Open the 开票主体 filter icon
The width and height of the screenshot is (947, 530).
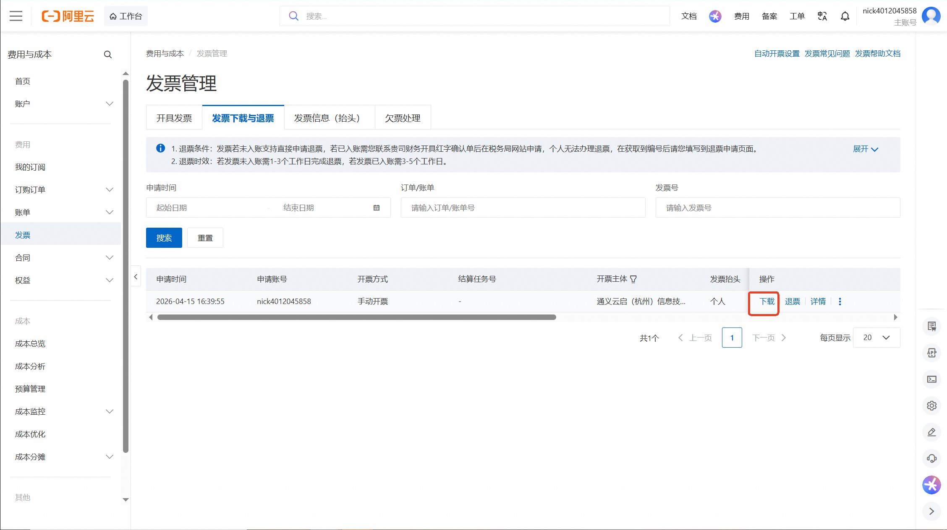633,279
